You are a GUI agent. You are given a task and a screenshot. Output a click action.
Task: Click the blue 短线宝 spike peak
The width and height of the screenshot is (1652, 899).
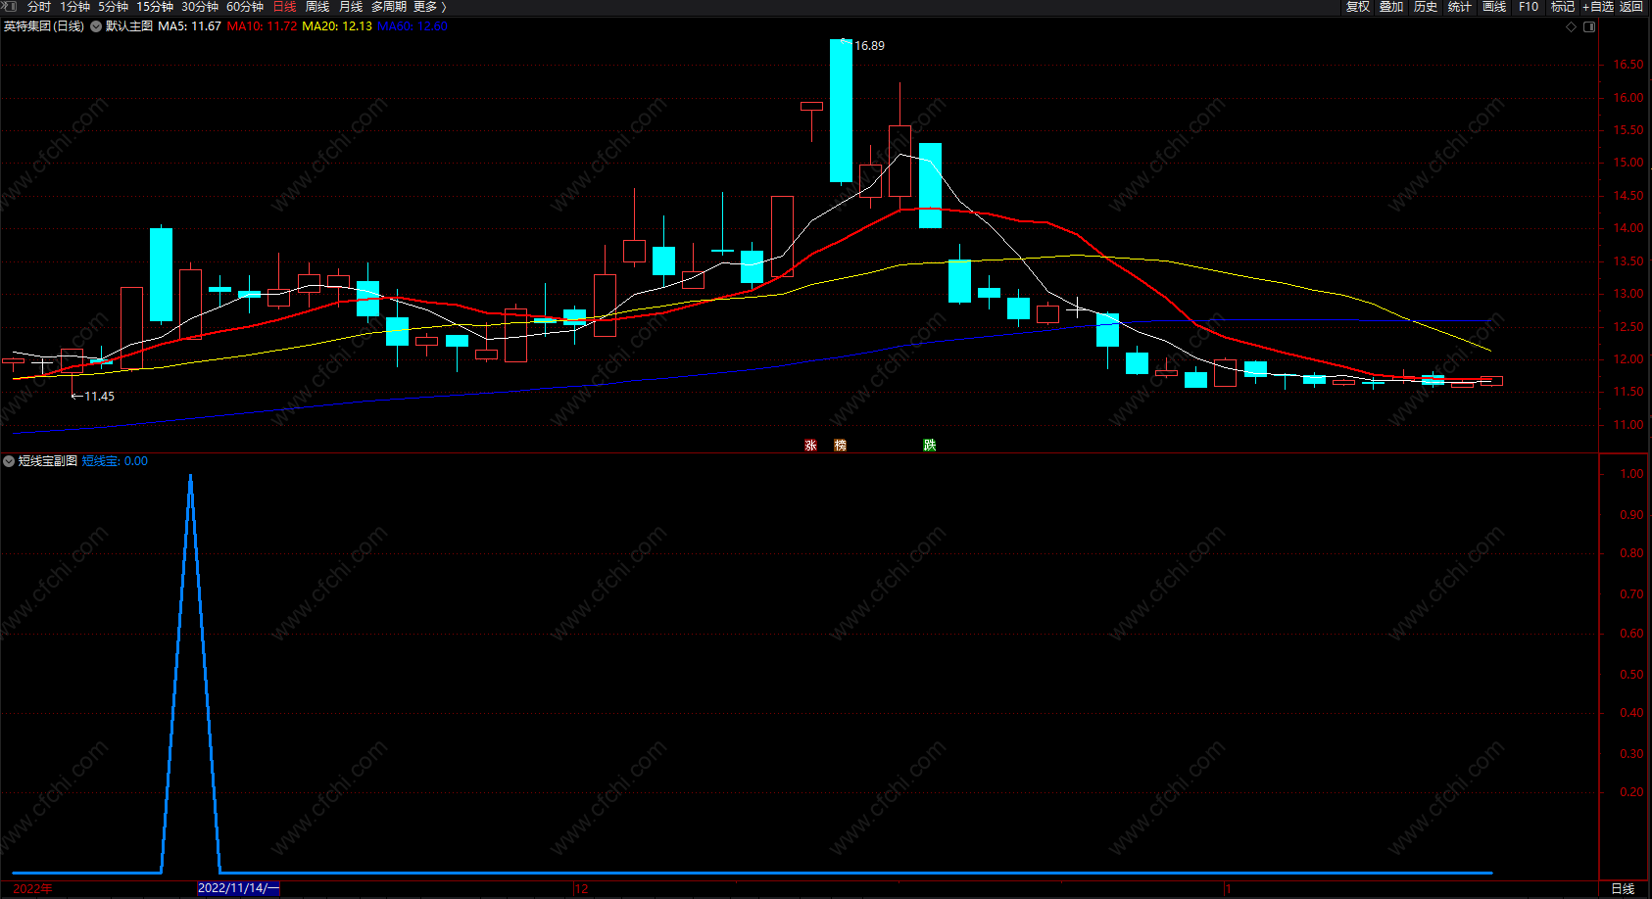pos(190,477)
